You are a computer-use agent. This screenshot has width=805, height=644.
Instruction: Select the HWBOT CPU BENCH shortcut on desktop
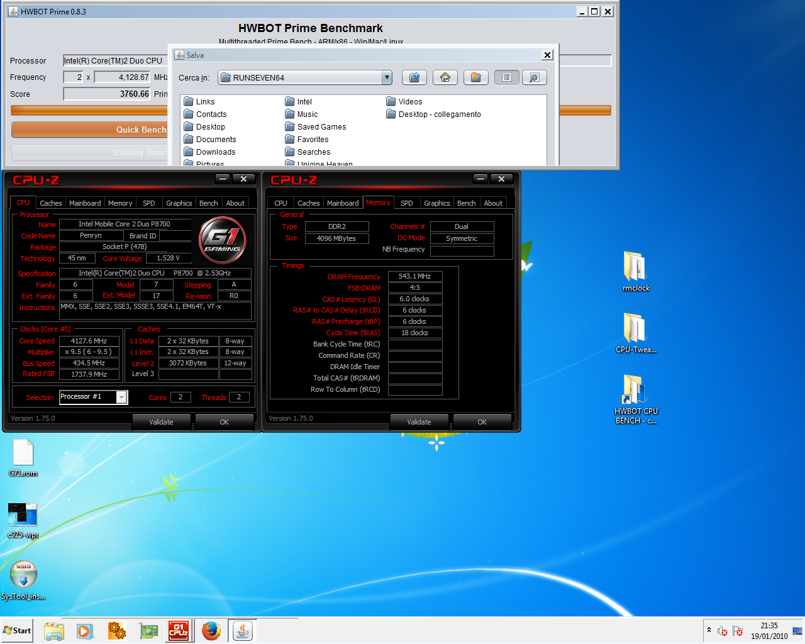(636, 399)
